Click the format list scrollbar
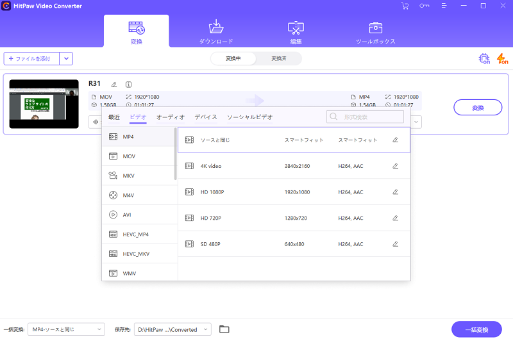 176,154
